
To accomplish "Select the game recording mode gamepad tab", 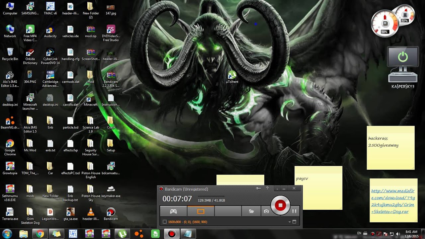I will coord(173,211).
